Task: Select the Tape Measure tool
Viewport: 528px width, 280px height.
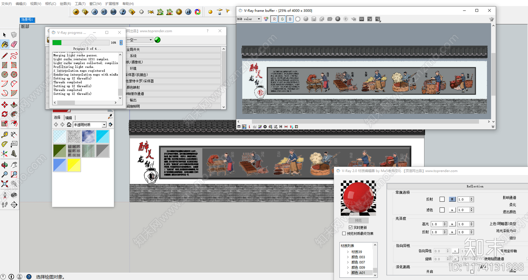Action: point(5,134)
